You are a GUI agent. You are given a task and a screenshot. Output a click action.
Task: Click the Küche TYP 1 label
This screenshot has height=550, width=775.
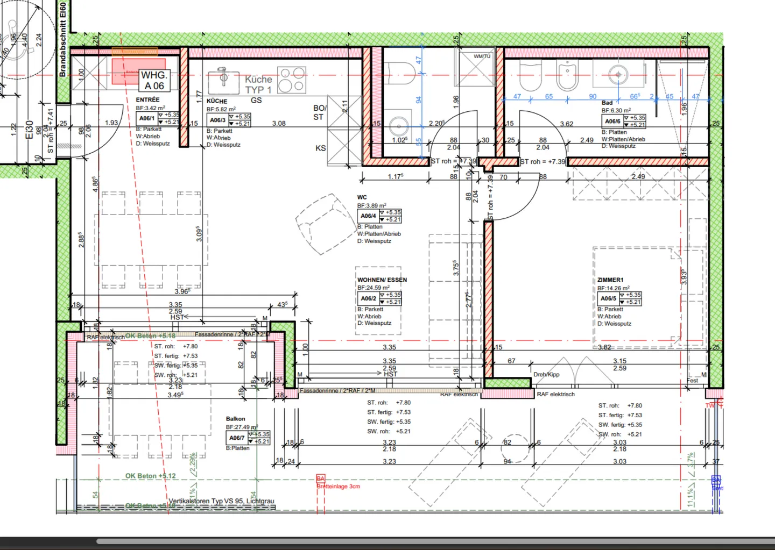click(x=258, y=84)
